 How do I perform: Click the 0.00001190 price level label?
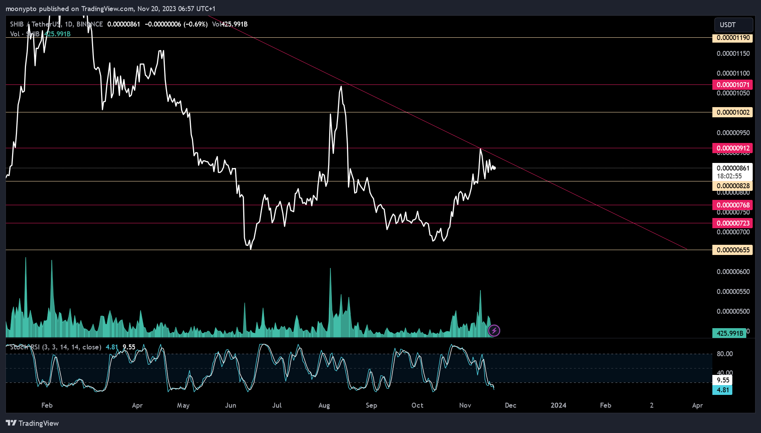tap(732, 38)
